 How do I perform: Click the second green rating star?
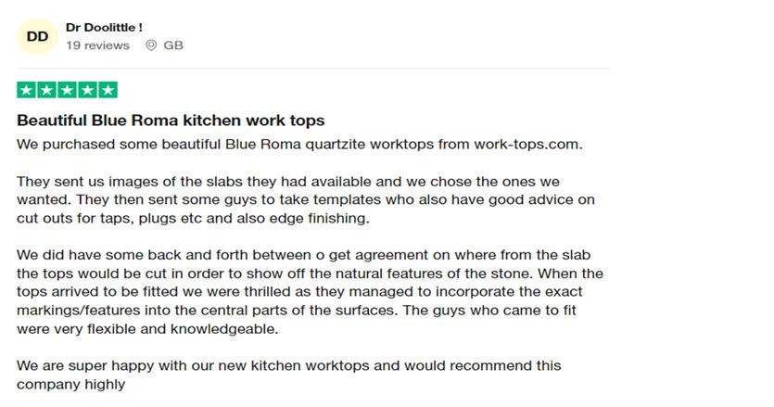[46, 91]
